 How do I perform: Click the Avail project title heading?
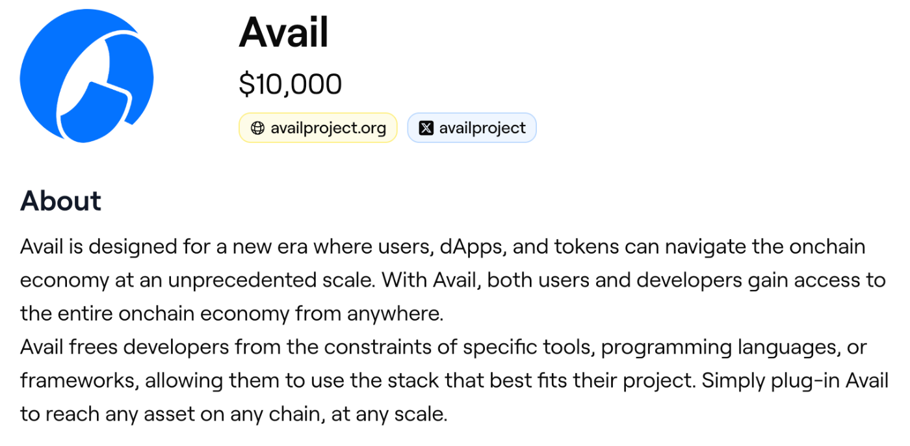point(284,33)
